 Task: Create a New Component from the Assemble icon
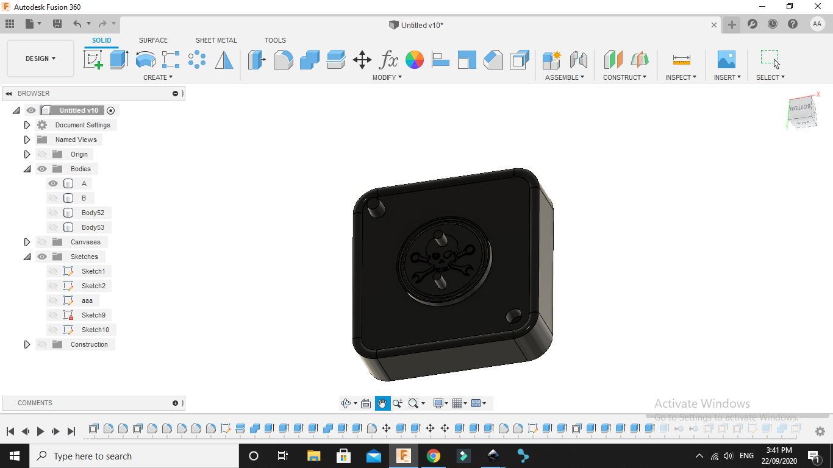tap(552, 60)
